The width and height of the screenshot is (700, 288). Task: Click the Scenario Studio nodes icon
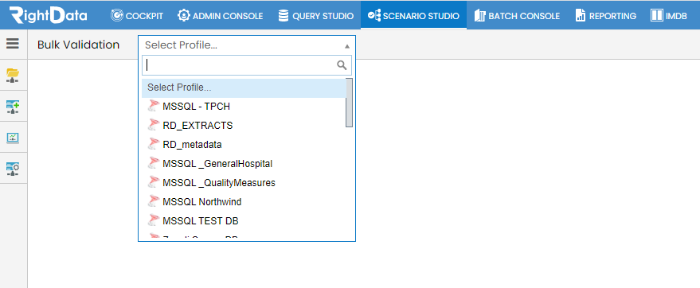[x=374, y=16]
